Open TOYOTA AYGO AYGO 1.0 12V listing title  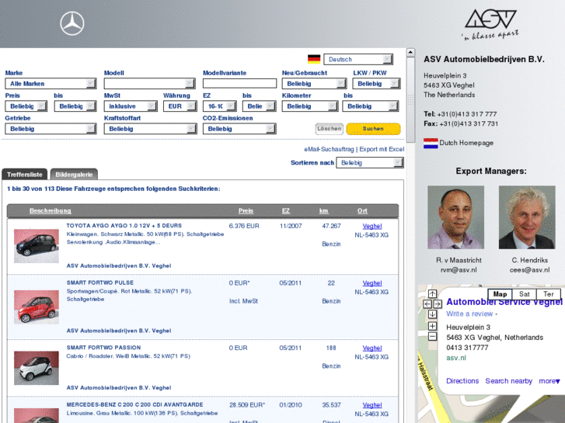[x=124, y=226]
